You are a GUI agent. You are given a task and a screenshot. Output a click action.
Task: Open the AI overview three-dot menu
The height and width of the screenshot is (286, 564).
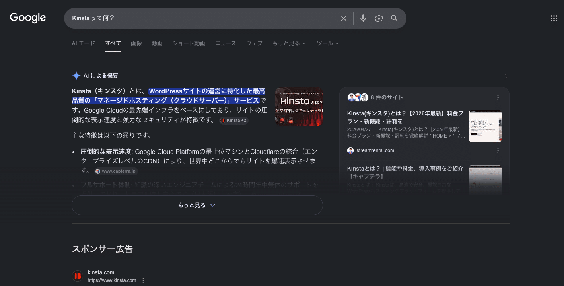506,76
